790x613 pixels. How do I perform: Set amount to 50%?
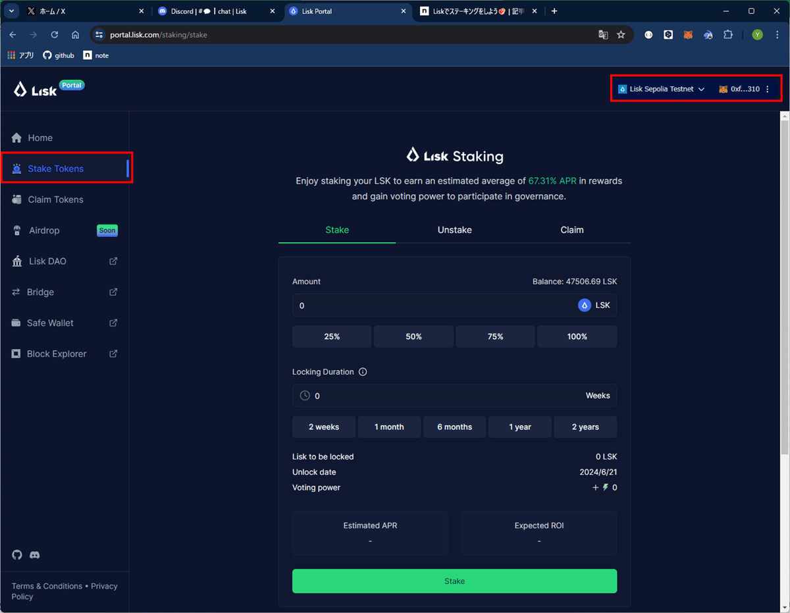tap(413, 336)
